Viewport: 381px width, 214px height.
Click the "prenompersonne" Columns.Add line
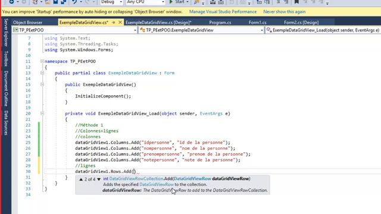pos(163,154)
